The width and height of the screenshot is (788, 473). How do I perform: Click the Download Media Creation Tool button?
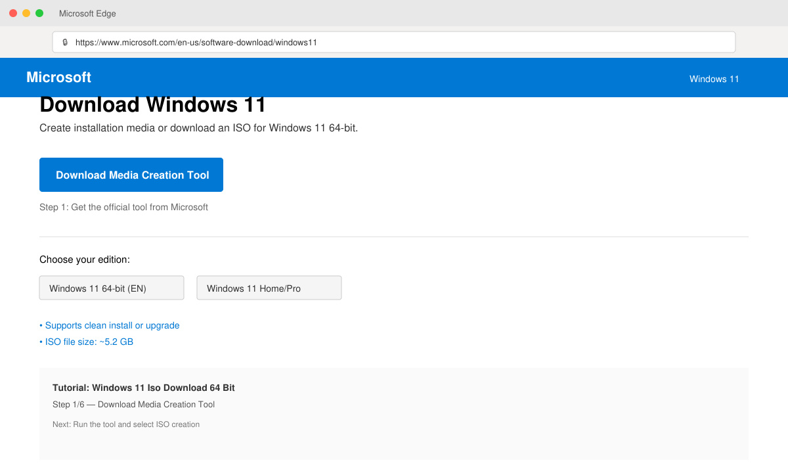click(x=131, y=175)
